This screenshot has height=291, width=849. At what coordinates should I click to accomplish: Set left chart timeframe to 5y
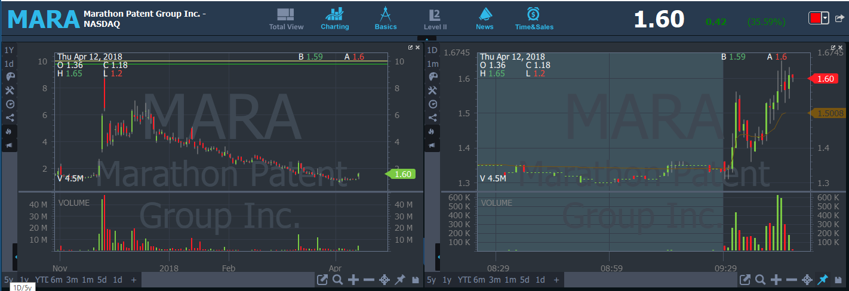pos(8,280)
